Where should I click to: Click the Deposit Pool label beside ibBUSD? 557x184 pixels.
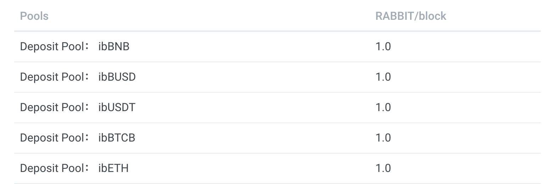tap(52, 77)
